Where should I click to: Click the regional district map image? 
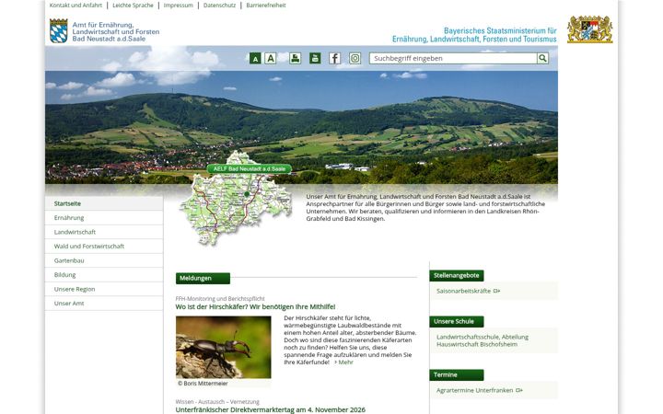[236, 199]
